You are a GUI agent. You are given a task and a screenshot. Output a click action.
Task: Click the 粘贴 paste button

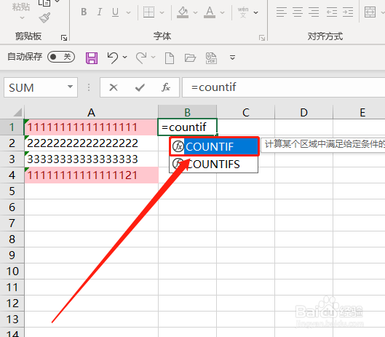point(21,7)
